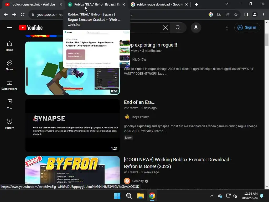This screenshot has width=269, height=202.
Task: Clear the YouTube search box
Action: (x=165, y=27)
